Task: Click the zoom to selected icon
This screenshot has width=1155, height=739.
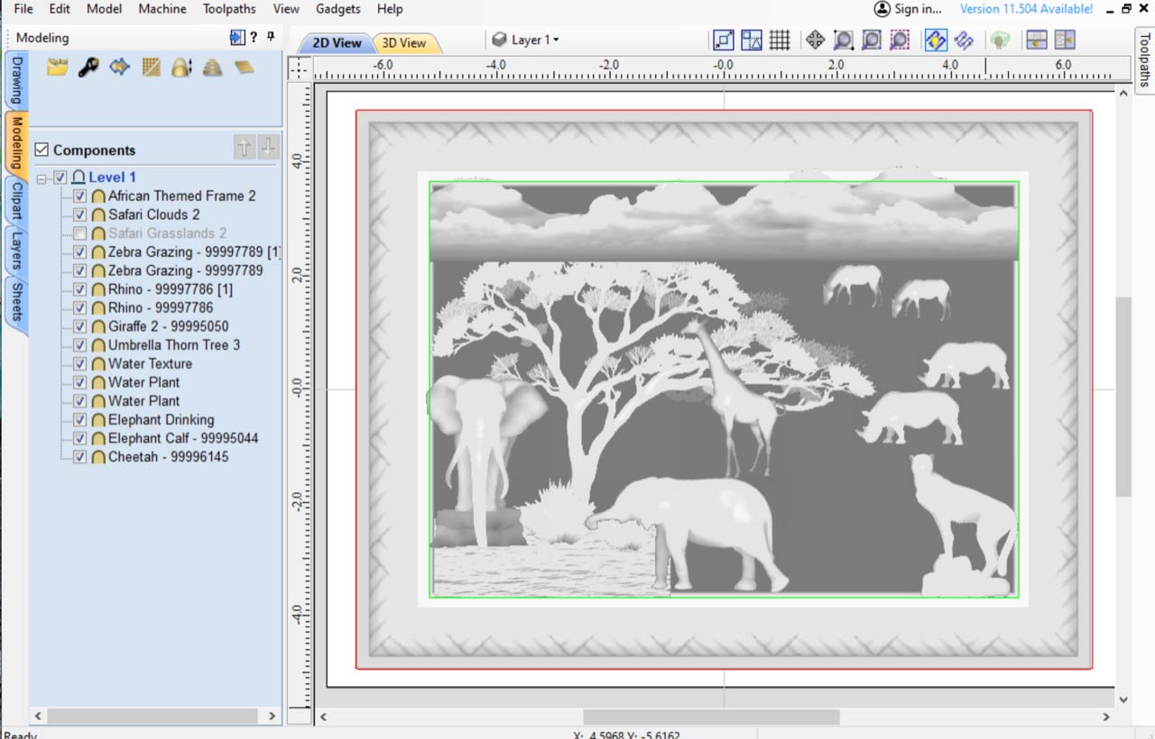Action: pyautogui.click(x=900, y=40)
